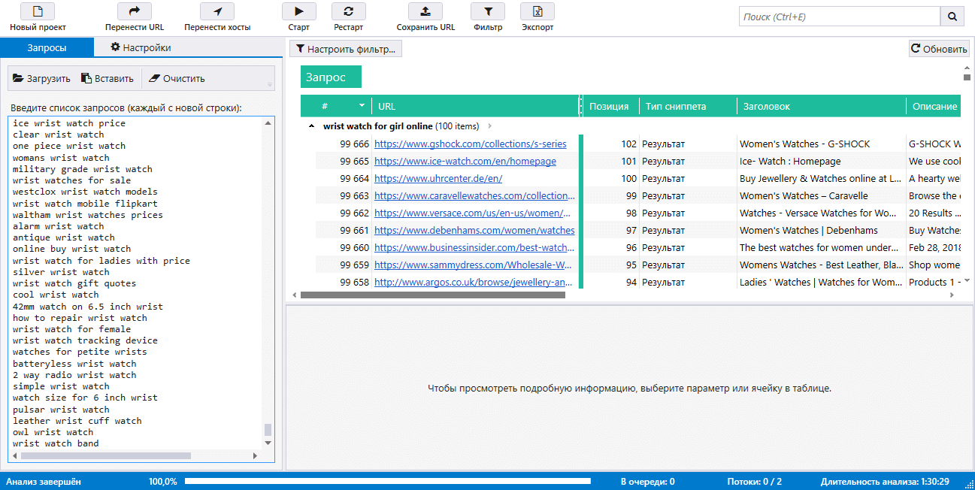Viewport: 975px width, 490px height.
Task: Open Настроить фильтр settings
Action: (x=346, y=49)
